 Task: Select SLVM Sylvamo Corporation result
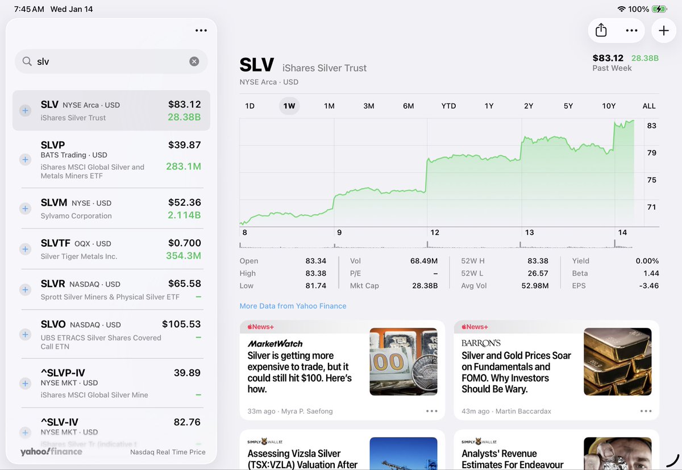[111, 209]
